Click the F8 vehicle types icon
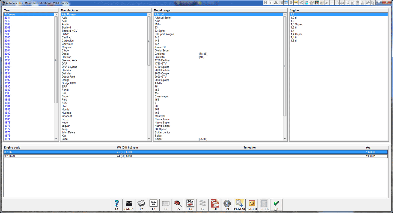The width and height of the screenshot is (393, 213). (215, 205)
